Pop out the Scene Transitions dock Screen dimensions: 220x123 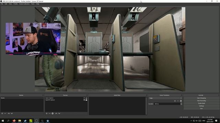pos(182,95)
